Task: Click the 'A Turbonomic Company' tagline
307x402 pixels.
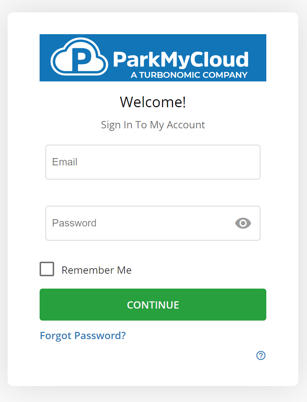Action: point(189,75)
